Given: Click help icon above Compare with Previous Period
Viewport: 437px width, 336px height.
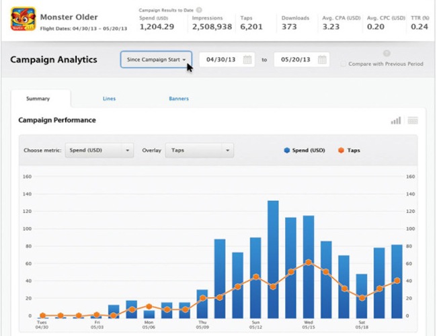Looking at the screenshot, I should (x=386, y=53).
